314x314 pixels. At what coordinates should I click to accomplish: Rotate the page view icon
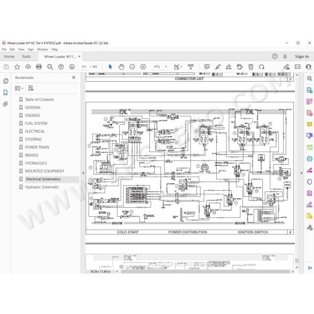pyautogui.click(x=262, y=67)
